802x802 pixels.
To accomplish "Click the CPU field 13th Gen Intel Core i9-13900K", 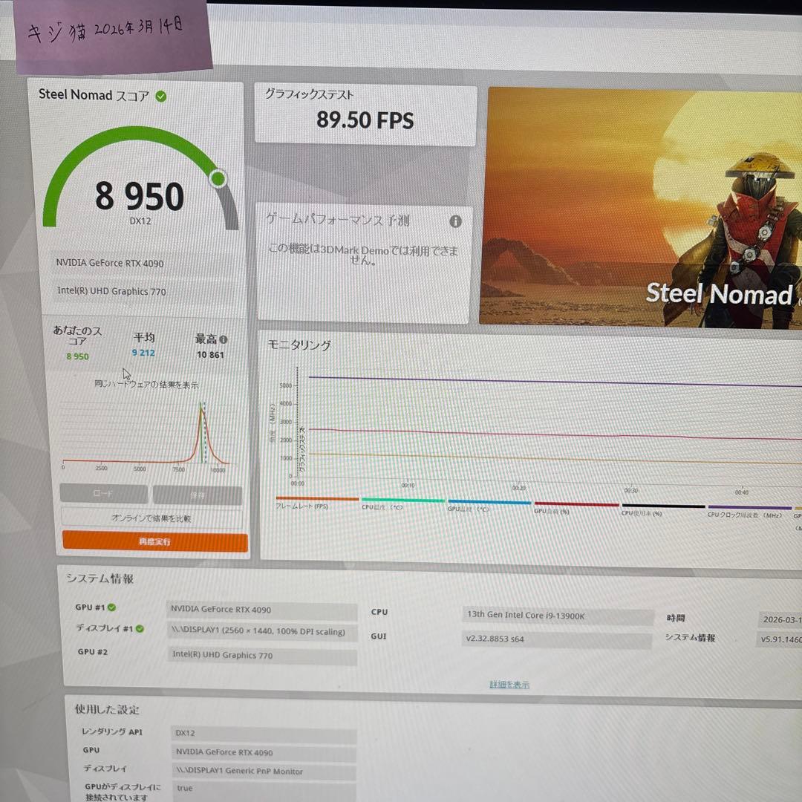I will [x=558, y=616].
